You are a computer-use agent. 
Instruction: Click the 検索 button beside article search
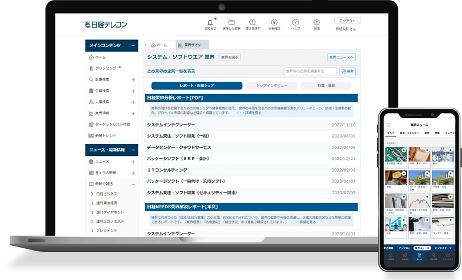point(348,71)
